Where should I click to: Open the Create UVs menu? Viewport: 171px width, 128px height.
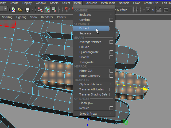coord(151,3)
